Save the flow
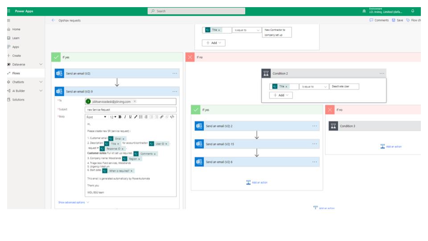Screen dimensions: 428x241 [x=397, y=20]
